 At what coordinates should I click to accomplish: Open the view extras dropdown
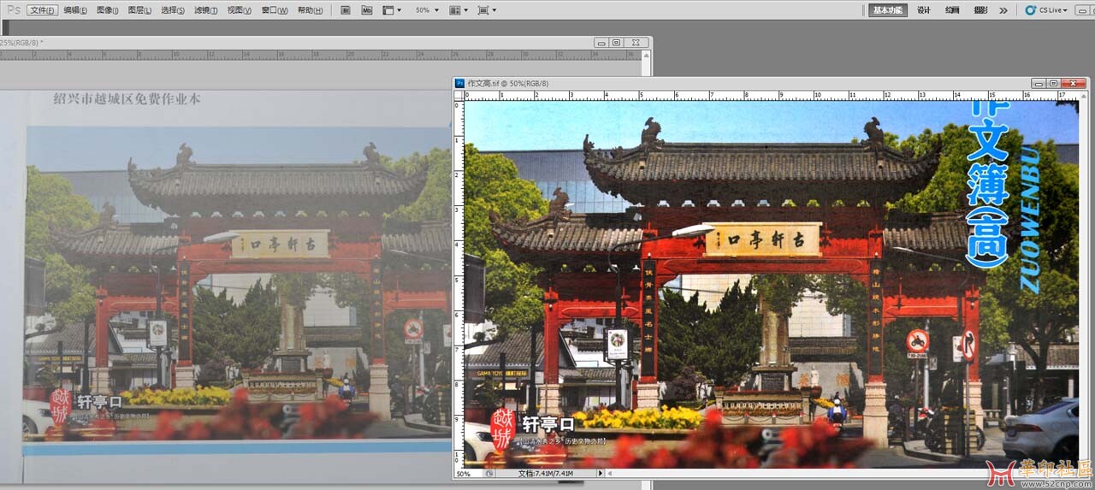tap(392, 10)
